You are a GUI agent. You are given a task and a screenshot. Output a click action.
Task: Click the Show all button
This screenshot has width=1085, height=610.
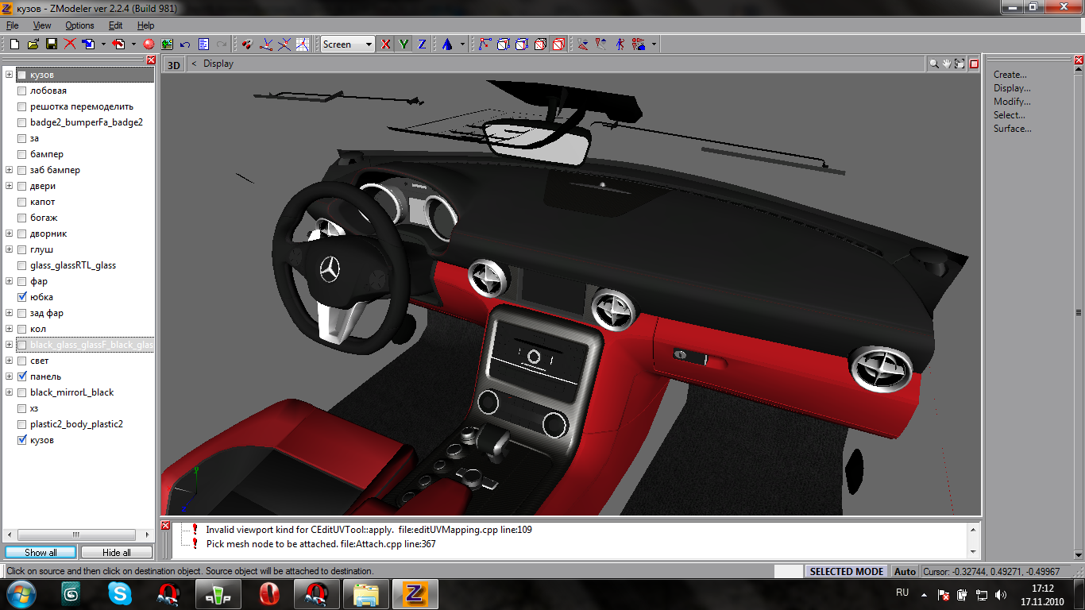[x=41, y=552]
